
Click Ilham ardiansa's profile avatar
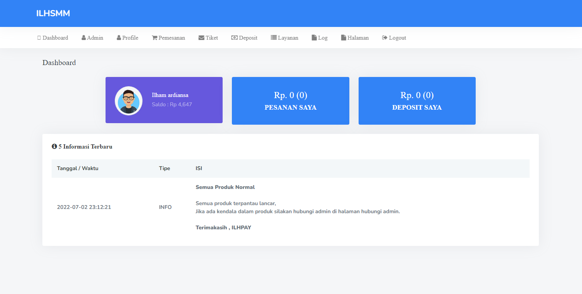tap(128, 100)
